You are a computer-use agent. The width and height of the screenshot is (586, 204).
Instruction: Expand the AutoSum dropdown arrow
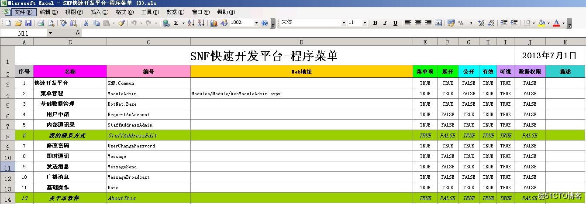tap(183, 23)
